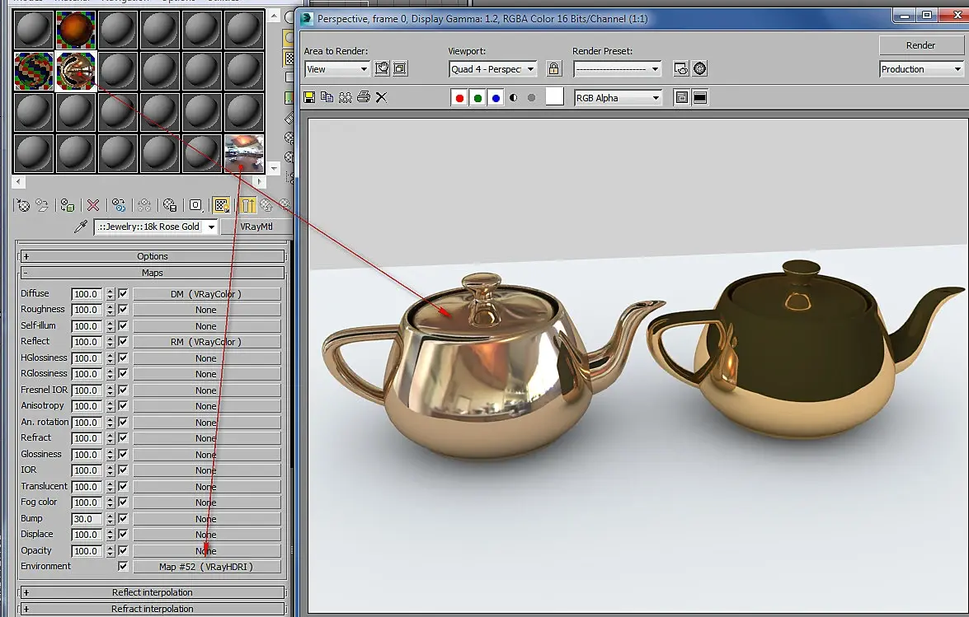Clear the rendered image with X icon
This screenshot has height=617, width=969.
(381, 97)
